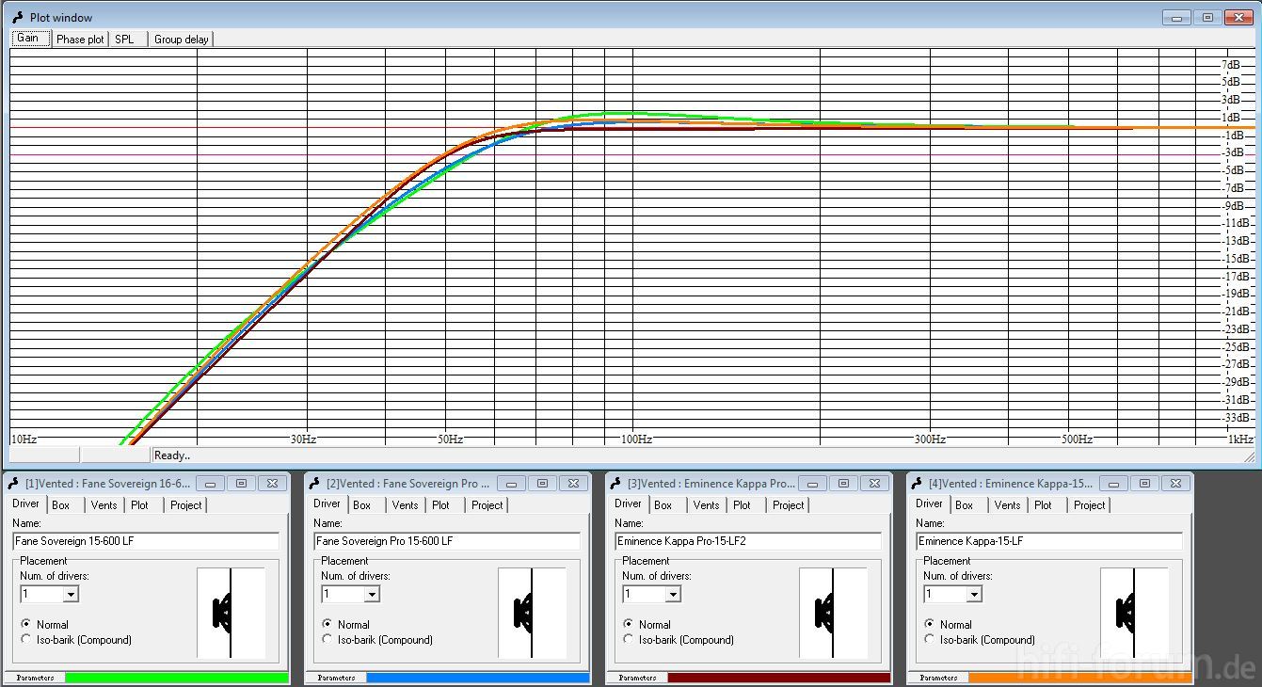The height and width of the screenshot is (687, 1262).
Task: Choose Iso-barik (Compound) in Eminence Kappa-15-LF window
Action: pos(930,640)
